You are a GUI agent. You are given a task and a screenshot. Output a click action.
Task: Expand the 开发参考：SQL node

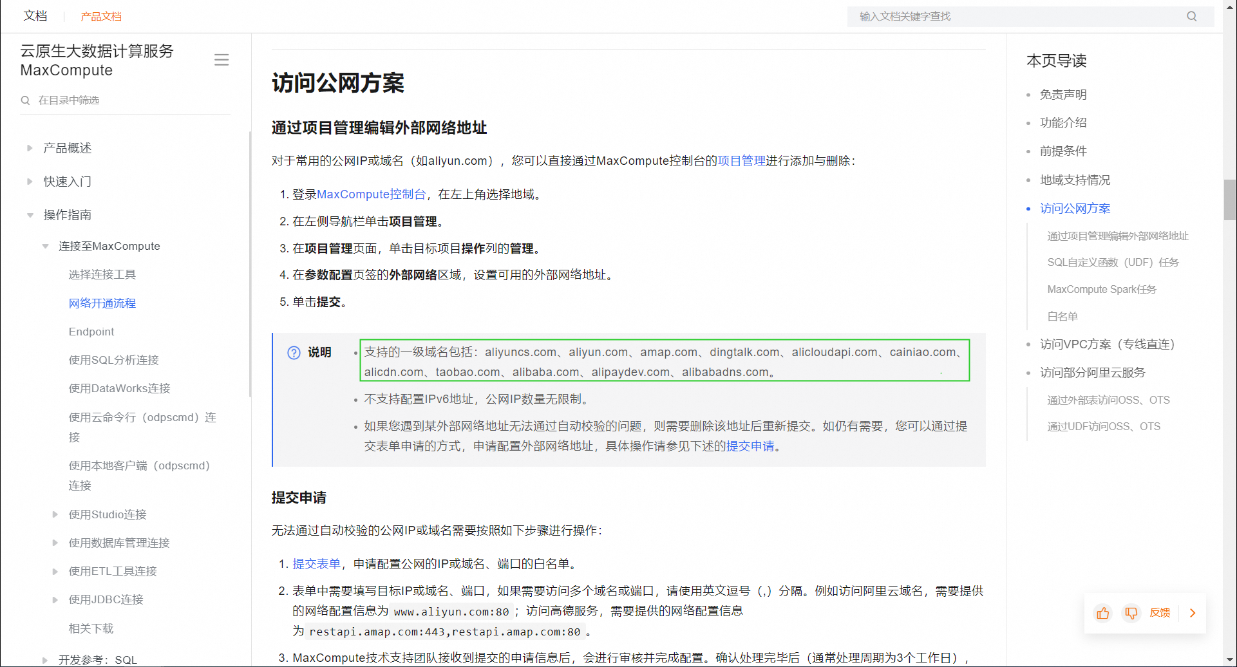click(x=45, y=660)
